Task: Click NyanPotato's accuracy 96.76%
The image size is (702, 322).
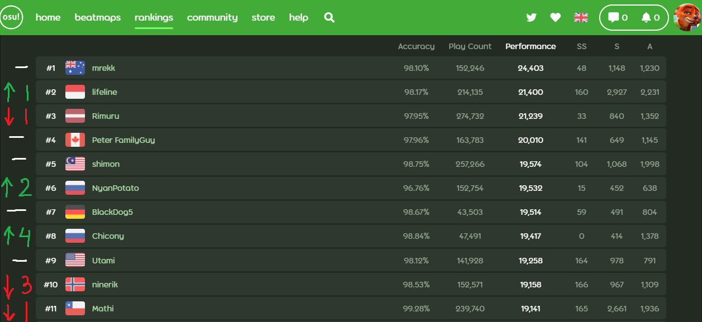Action: 416,188
